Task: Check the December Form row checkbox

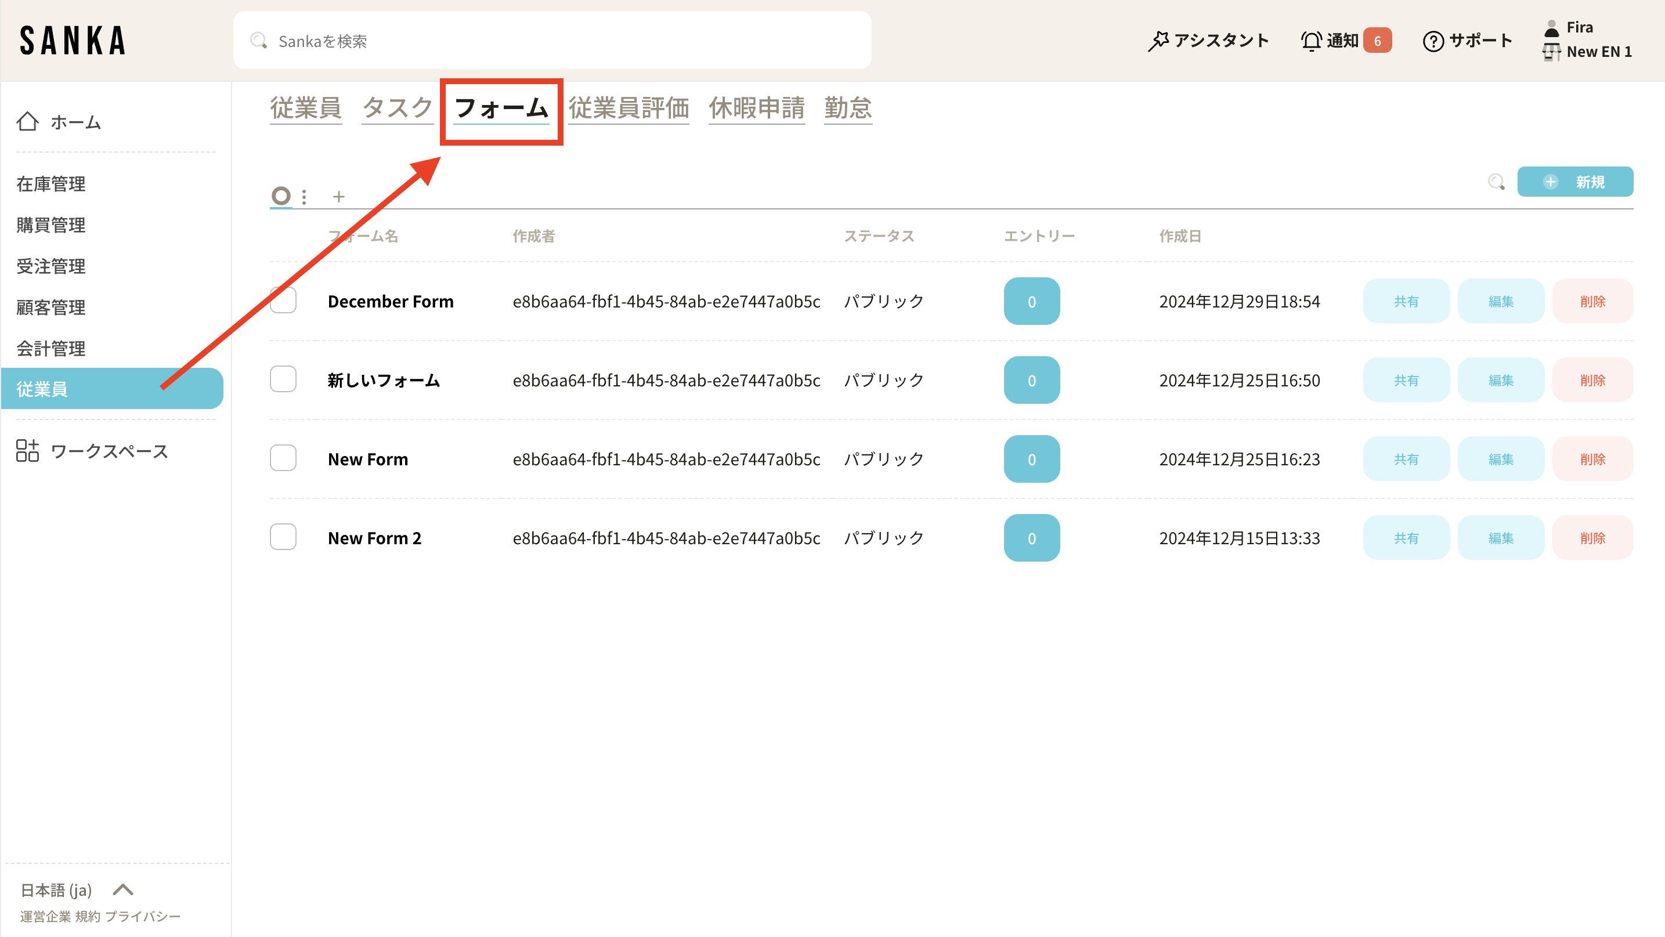Action: [283, 301]
